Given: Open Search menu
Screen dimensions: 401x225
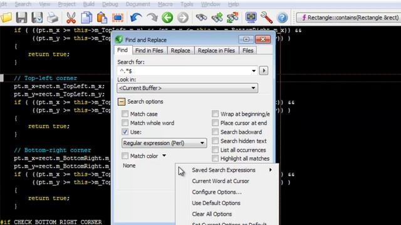Looking at the screenshot, I should [x=23, y=4].
